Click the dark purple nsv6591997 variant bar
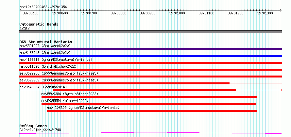The height and width of the screenshot is (137, 291). [x=150, y=49]
